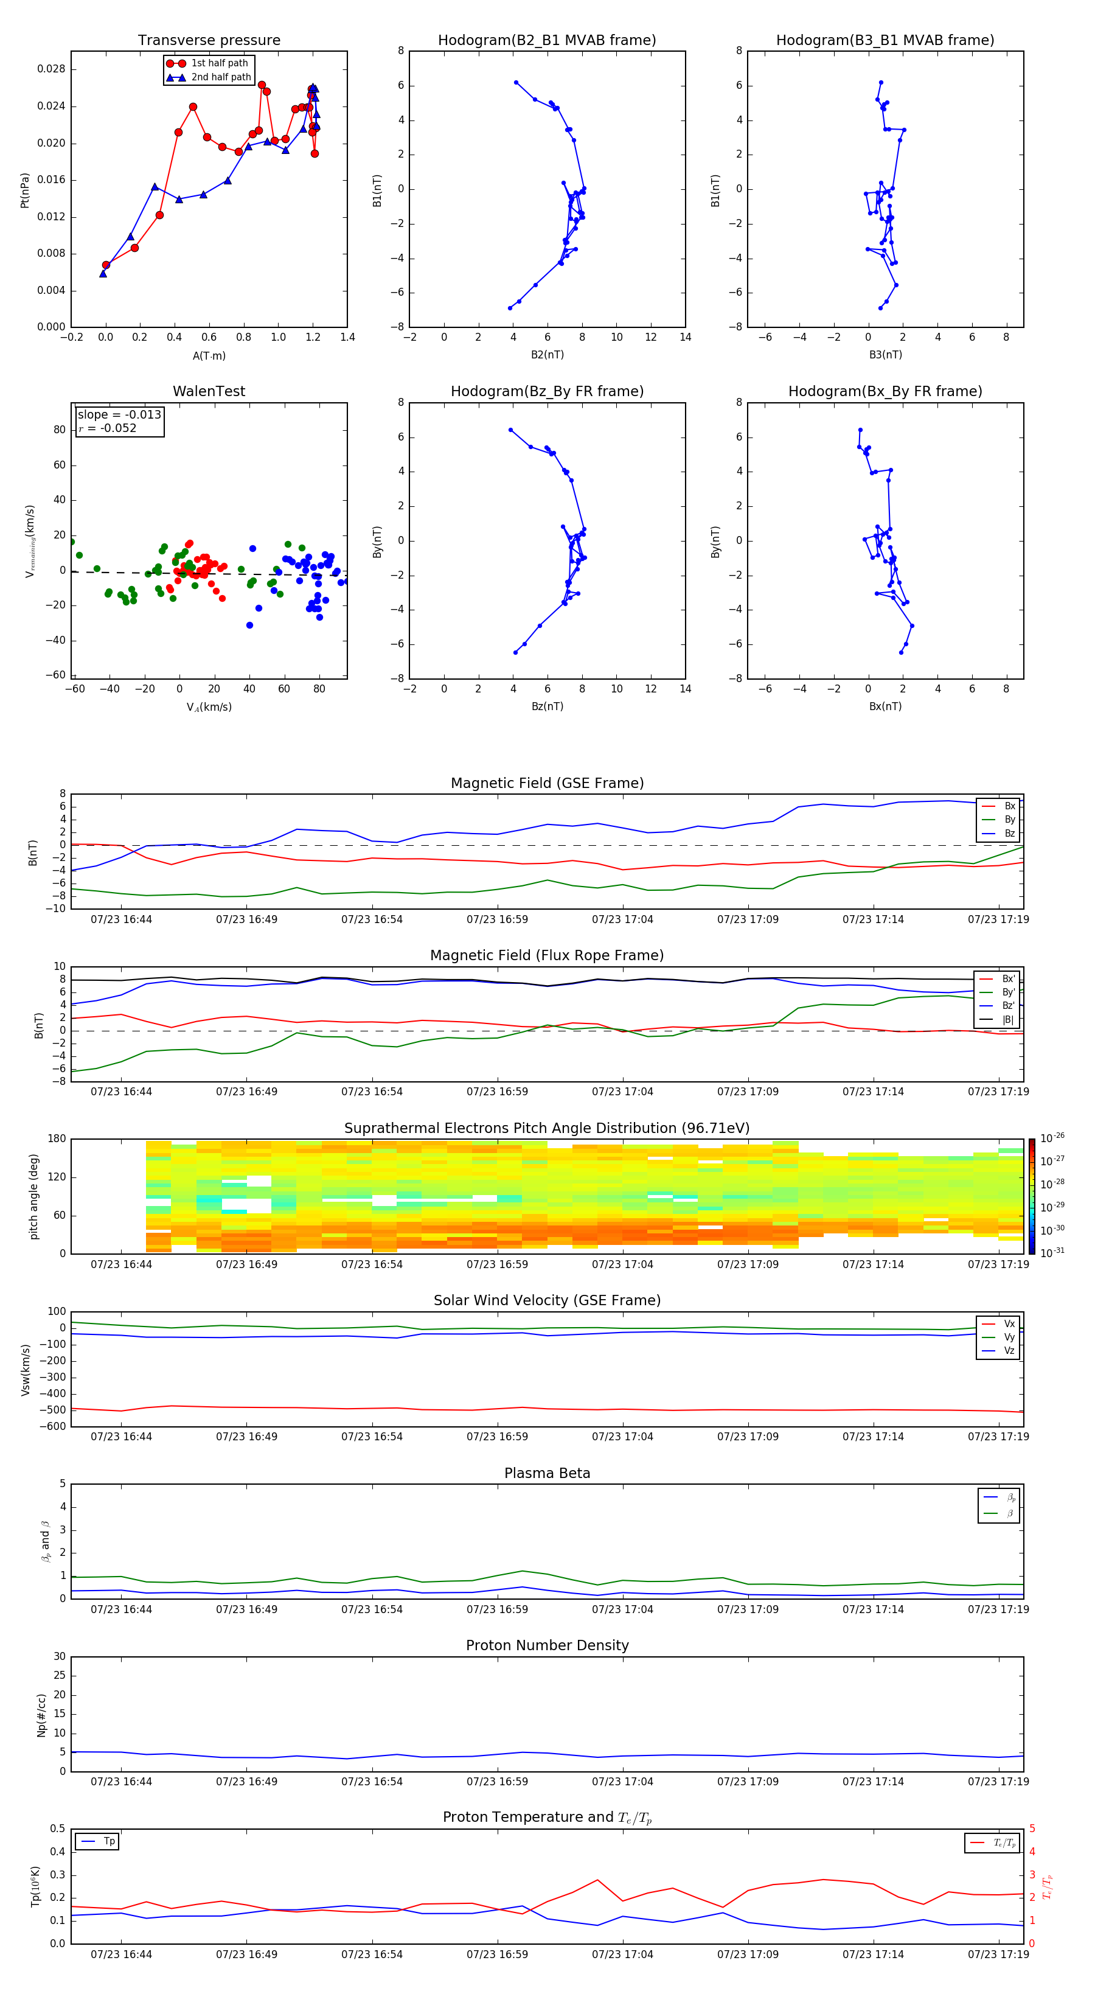Click the 'r = -0.052' annotation text
Screen dimensions: 1095x2008
pos(108,428)
